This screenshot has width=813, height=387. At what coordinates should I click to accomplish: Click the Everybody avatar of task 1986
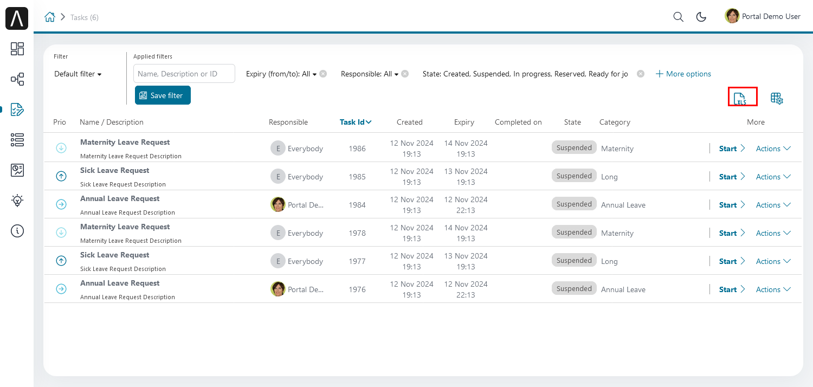(x=278, y=148)
